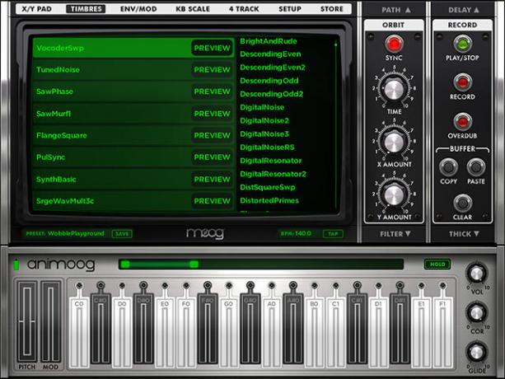Choose BrightAndRude from timbre list

pyautogui.click(x=269, y=41)
